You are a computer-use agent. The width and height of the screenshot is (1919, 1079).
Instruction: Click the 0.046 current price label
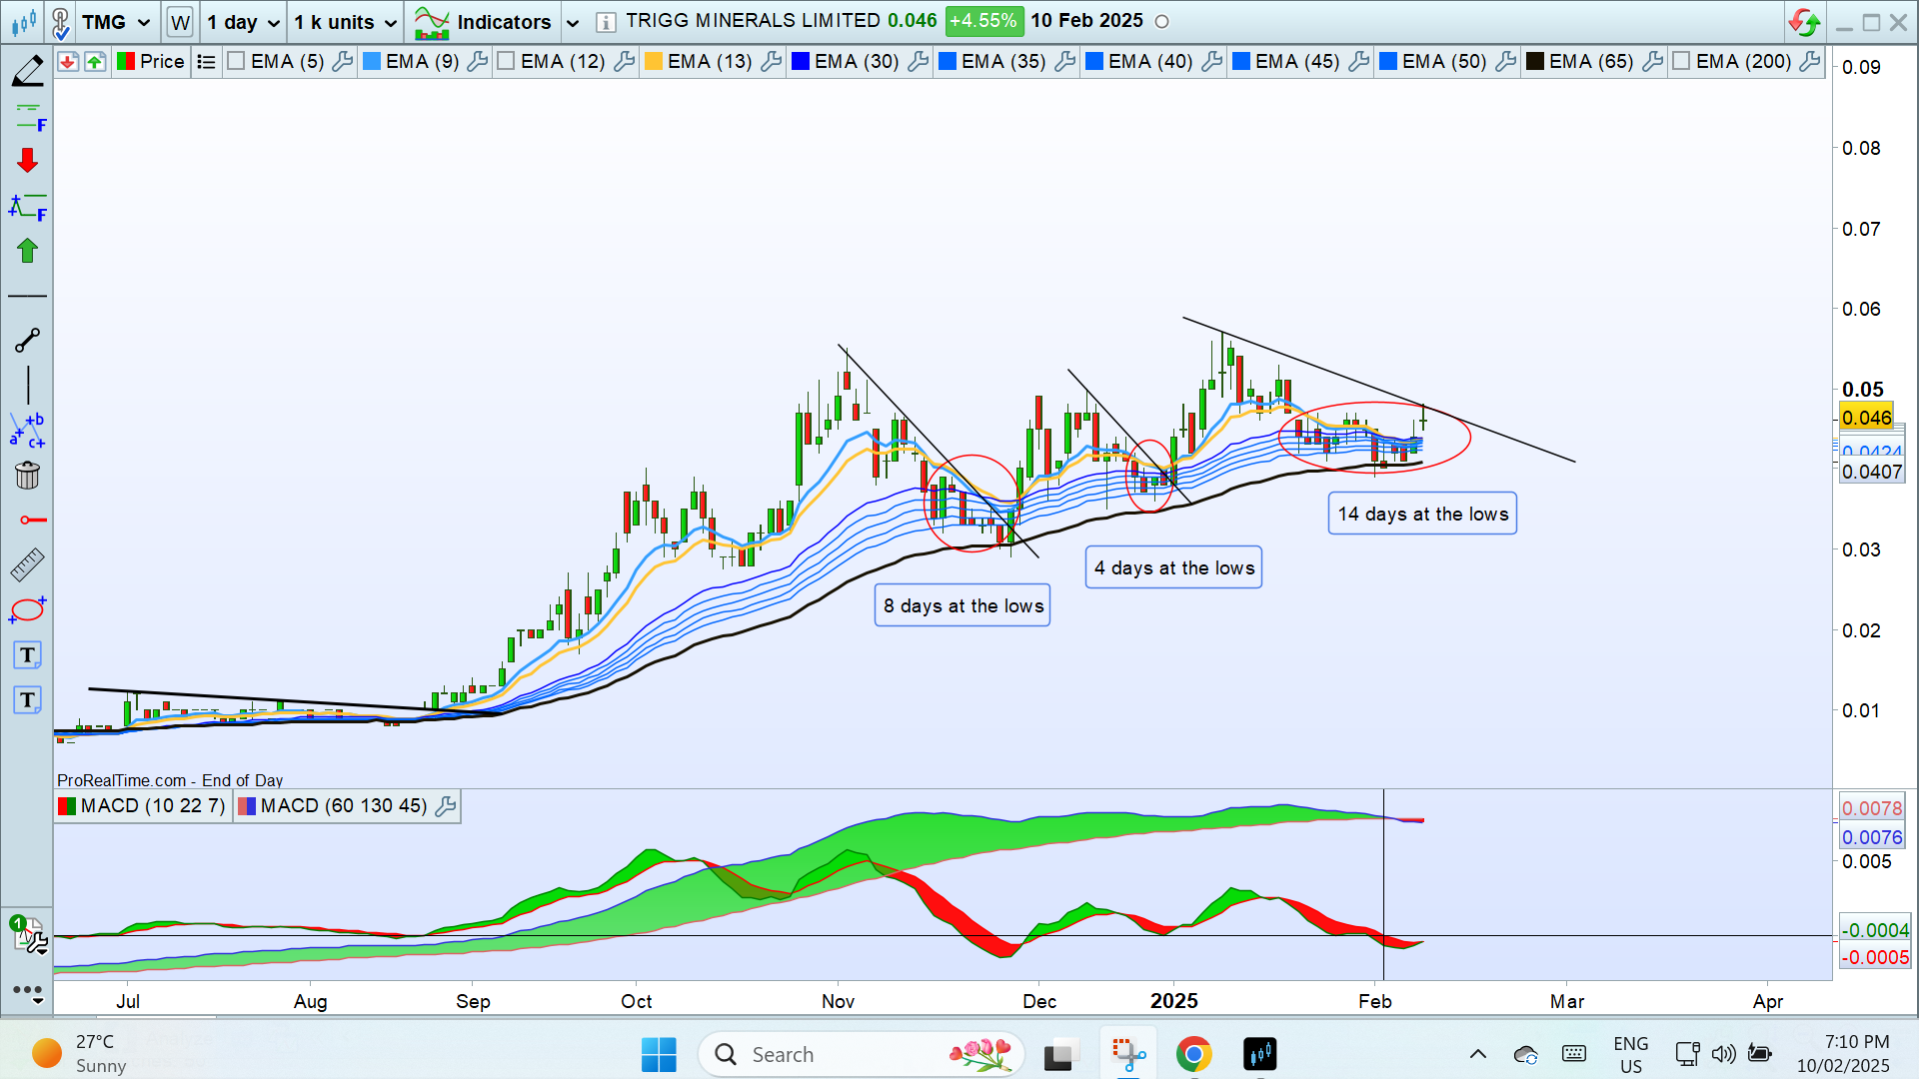pos(1866,418)
